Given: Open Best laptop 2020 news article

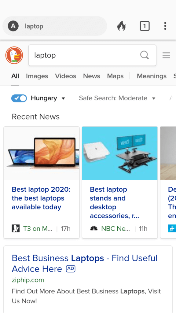Looking at the screenshot, I should click(x=41, y=198).
